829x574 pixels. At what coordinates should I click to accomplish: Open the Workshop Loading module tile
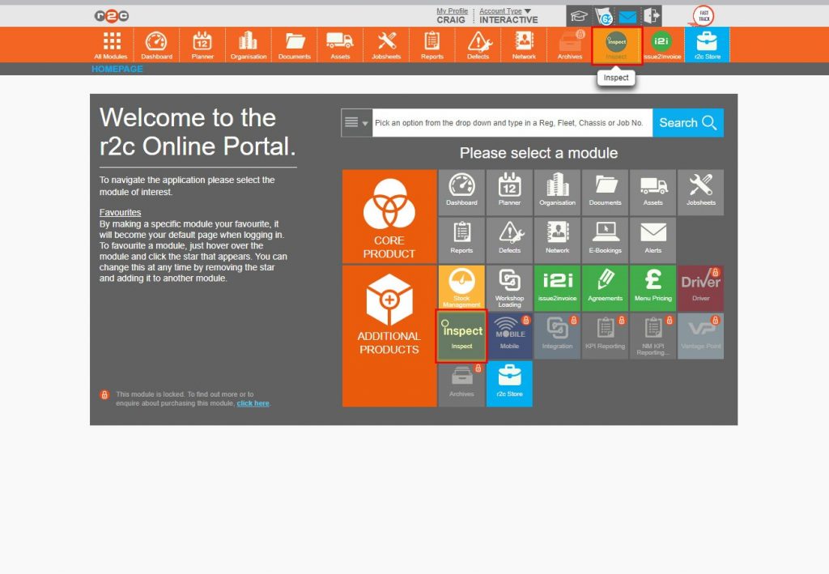point(509,287)
